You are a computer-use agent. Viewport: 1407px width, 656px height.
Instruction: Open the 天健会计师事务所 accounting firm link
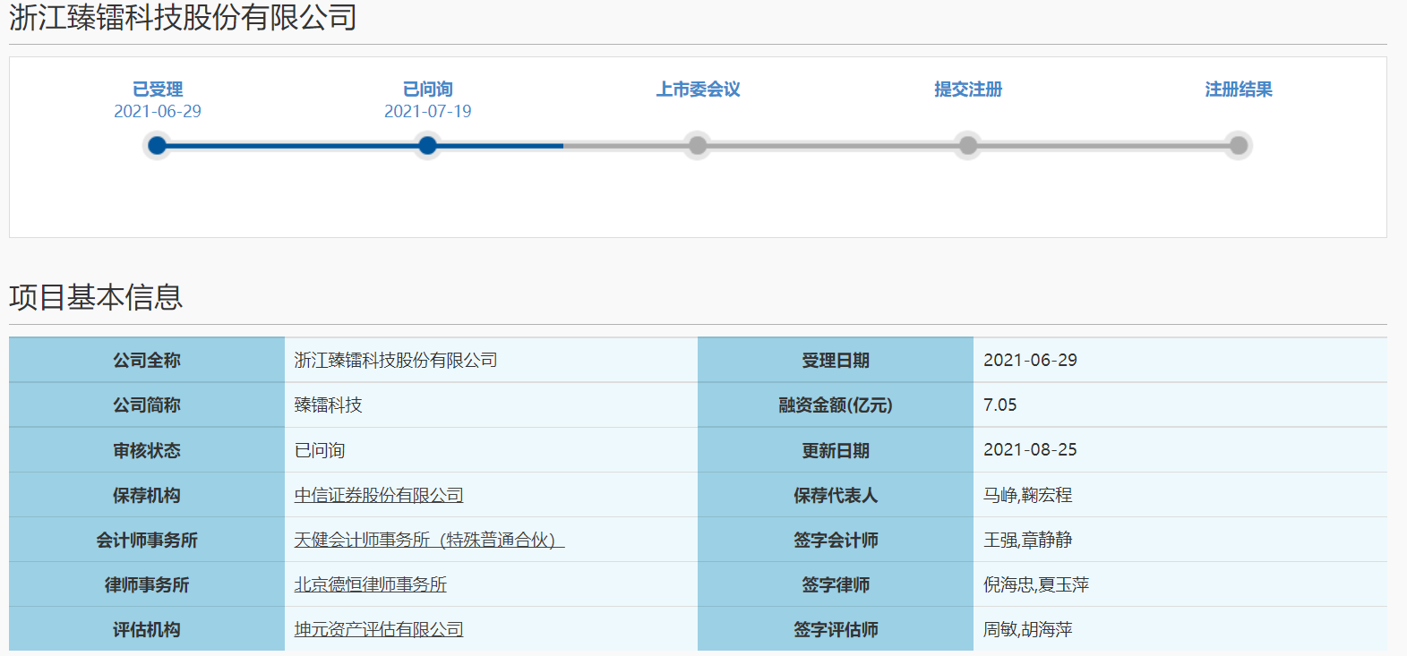[429, 540]
